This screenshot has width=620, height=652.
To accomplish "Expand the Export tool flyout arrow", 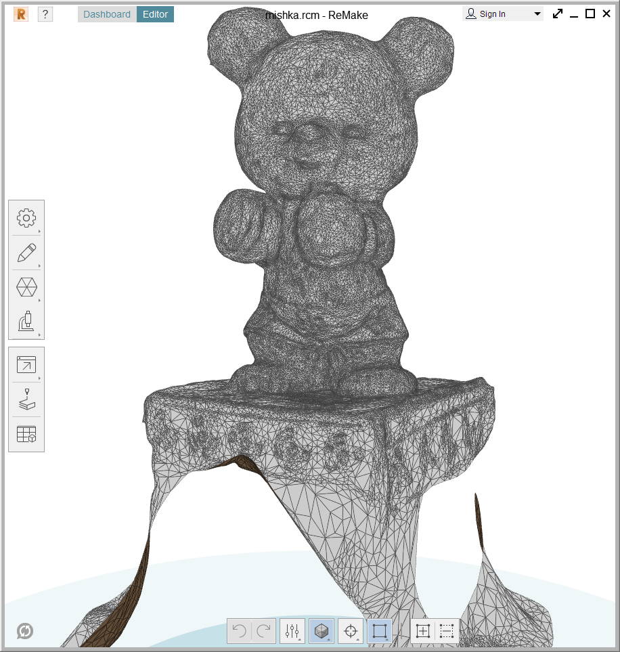I will pos(39,378).
